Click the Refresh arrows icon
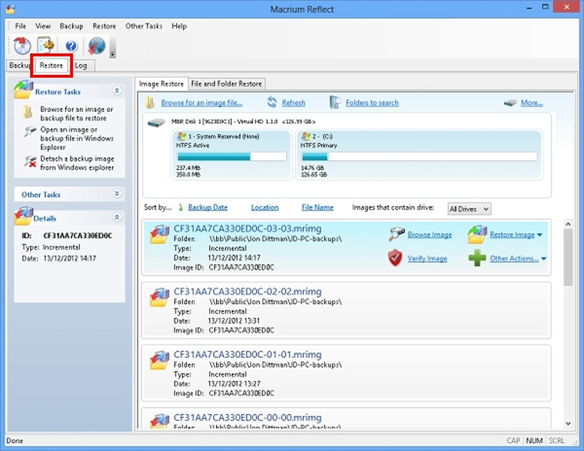Viewport: 584px width, 451px height. 272,102
